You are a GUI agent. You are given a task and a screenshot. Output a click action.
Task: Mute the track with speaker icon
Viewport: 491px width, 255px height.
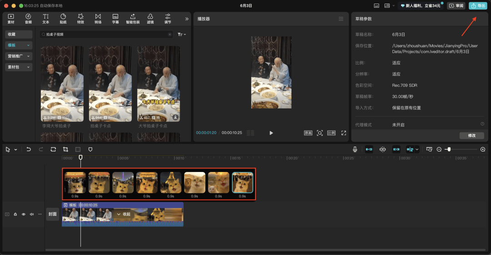(32, 214)
